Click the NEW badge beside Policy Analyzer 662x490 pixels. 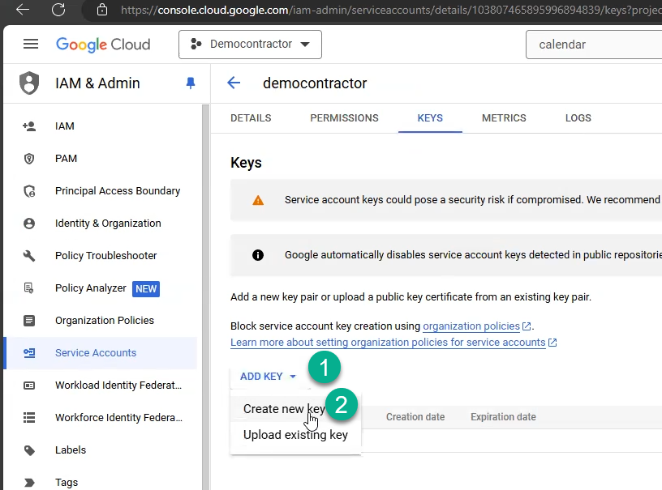146,288
